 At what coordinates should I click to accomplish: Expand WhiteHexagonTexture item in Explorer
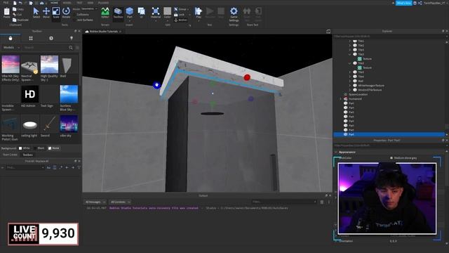pos(350,86)
